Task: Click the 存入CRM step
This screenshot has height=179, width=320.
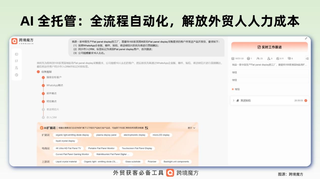Action: (52, 117)
